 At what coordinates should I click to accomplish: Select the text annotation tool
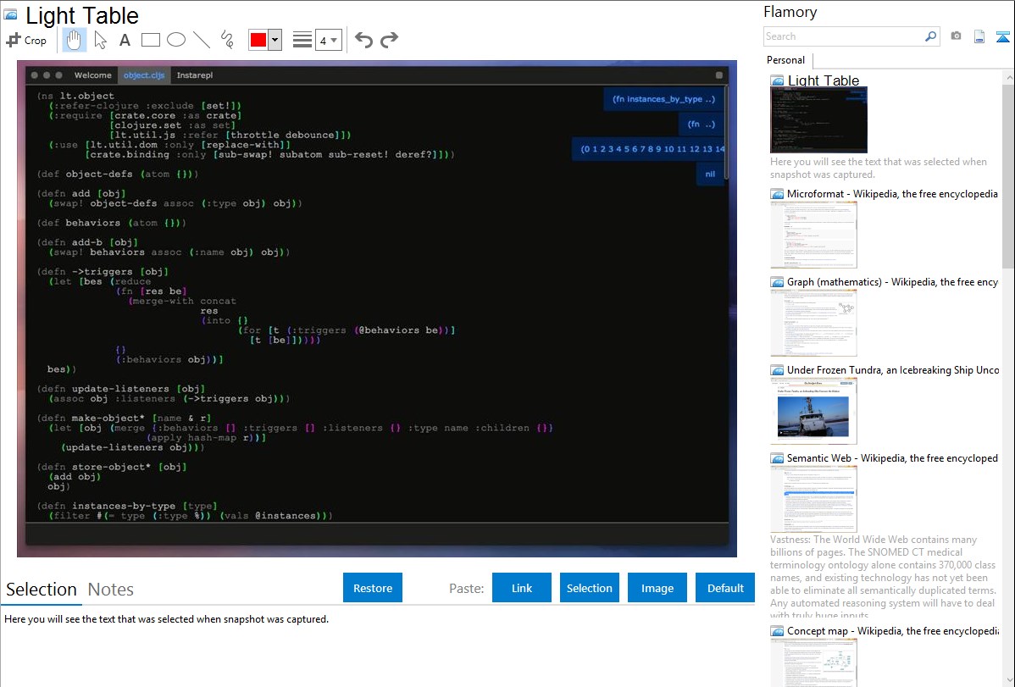[125, 40]
